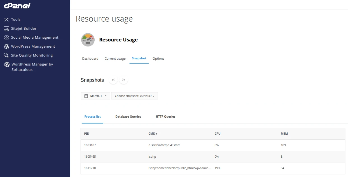Screen dimensions: 348x177
Task: Navigate to next snapshot with right arrow
Action: pos(123,80)
